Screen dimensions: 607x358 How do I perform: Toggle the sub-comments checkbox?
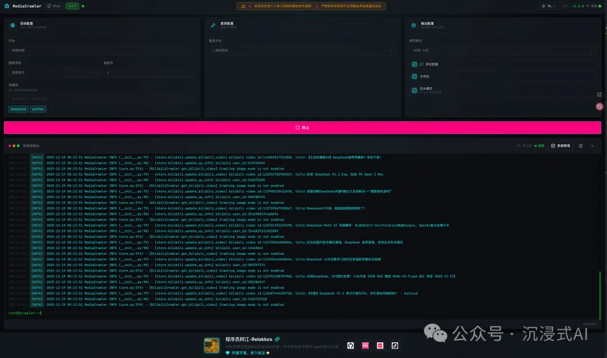coord(414,76)
